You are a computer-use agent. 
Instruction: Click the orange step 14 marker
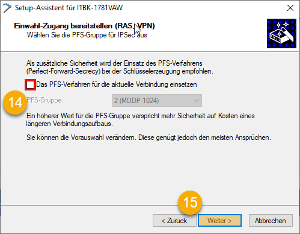point(15,103)
